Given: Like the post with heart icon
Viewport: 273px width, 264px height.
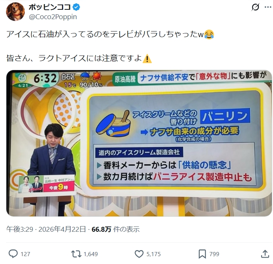Looking at the screenshot, I should tap(139, 254).
